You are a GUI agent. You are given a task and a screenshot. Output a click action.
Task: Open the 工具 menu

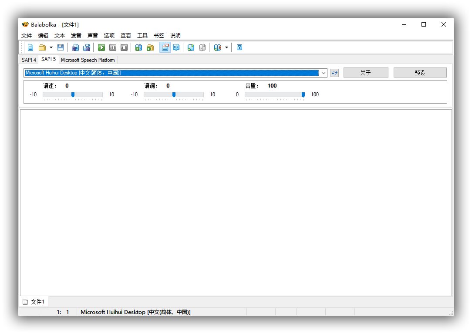tap(142, 36)
